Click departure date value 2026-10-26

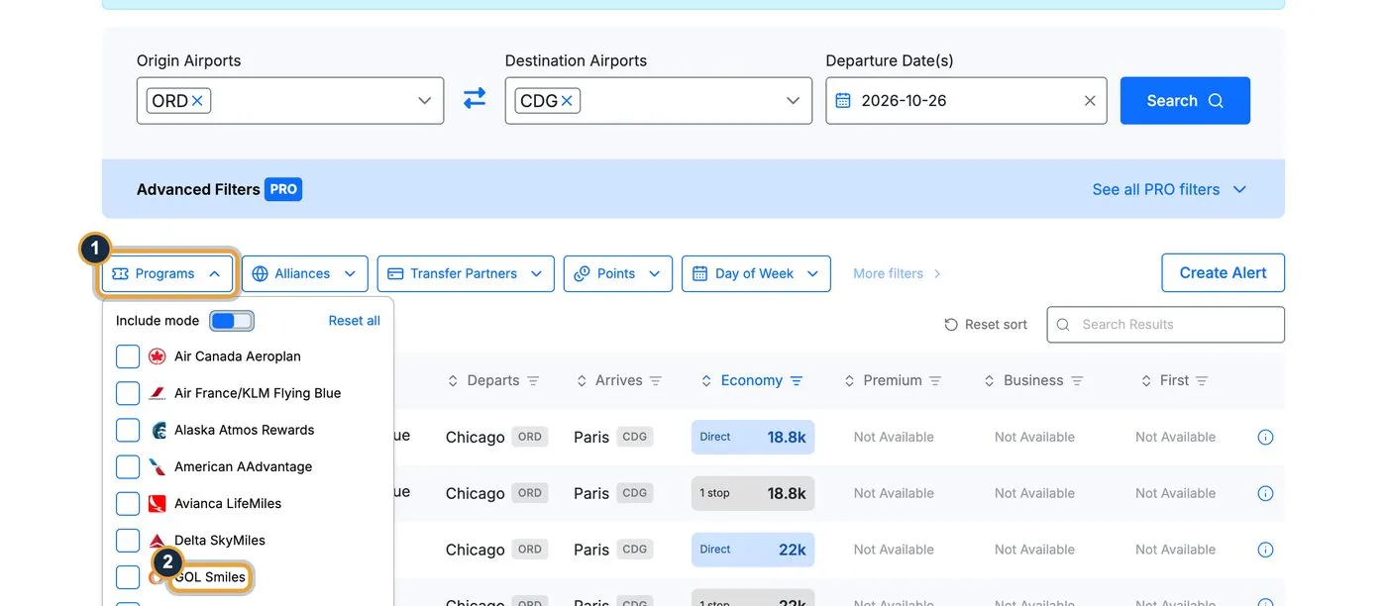pos(904,101)
